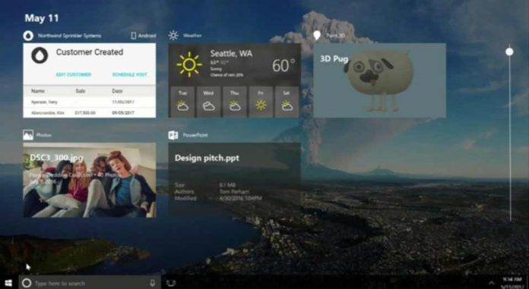The height and width of the screenshot is (289, 529).
Task: Click the Cortana circle icon
Action: (27, 283)
